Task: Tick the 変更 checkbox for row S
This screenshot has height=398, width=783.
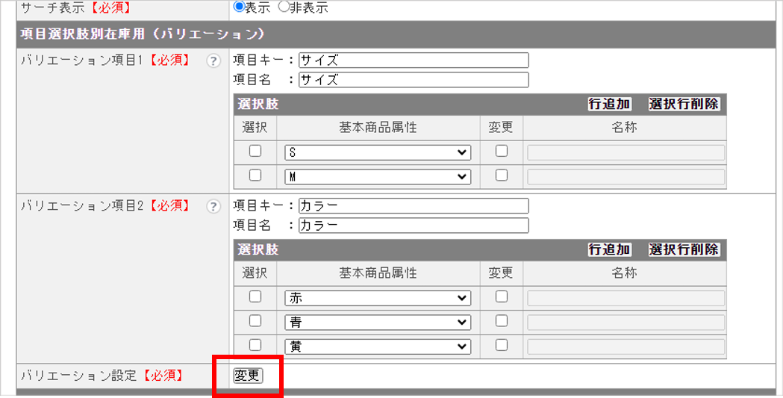Action: tap(502, 151)
